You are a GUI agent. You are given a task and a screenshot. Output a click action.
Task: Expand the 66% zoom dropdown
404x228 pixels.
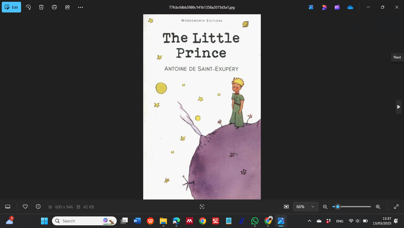click(306, 207)
